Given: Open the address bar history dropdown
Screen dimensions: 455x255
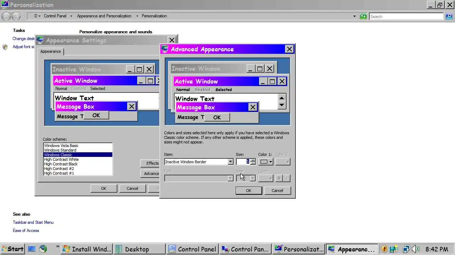Looking at the screenshot, I should [354, 16].
